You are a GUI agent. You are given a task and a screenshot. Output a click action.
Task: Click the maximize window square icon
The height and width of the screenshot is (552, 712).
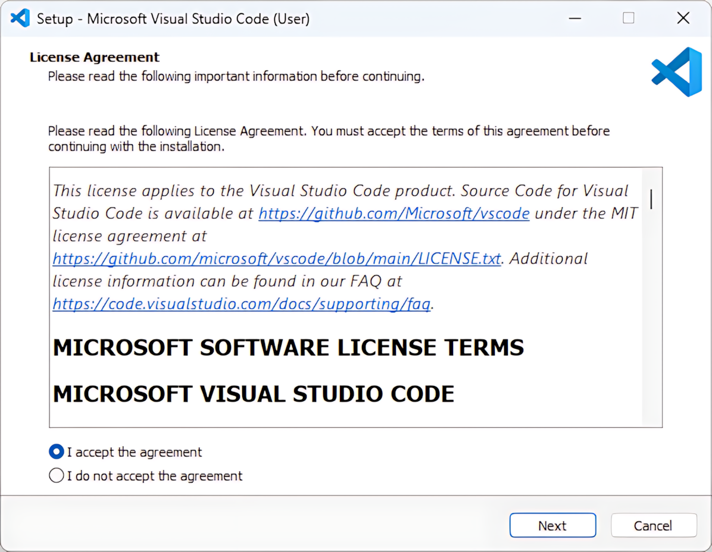tap(628, 18)
